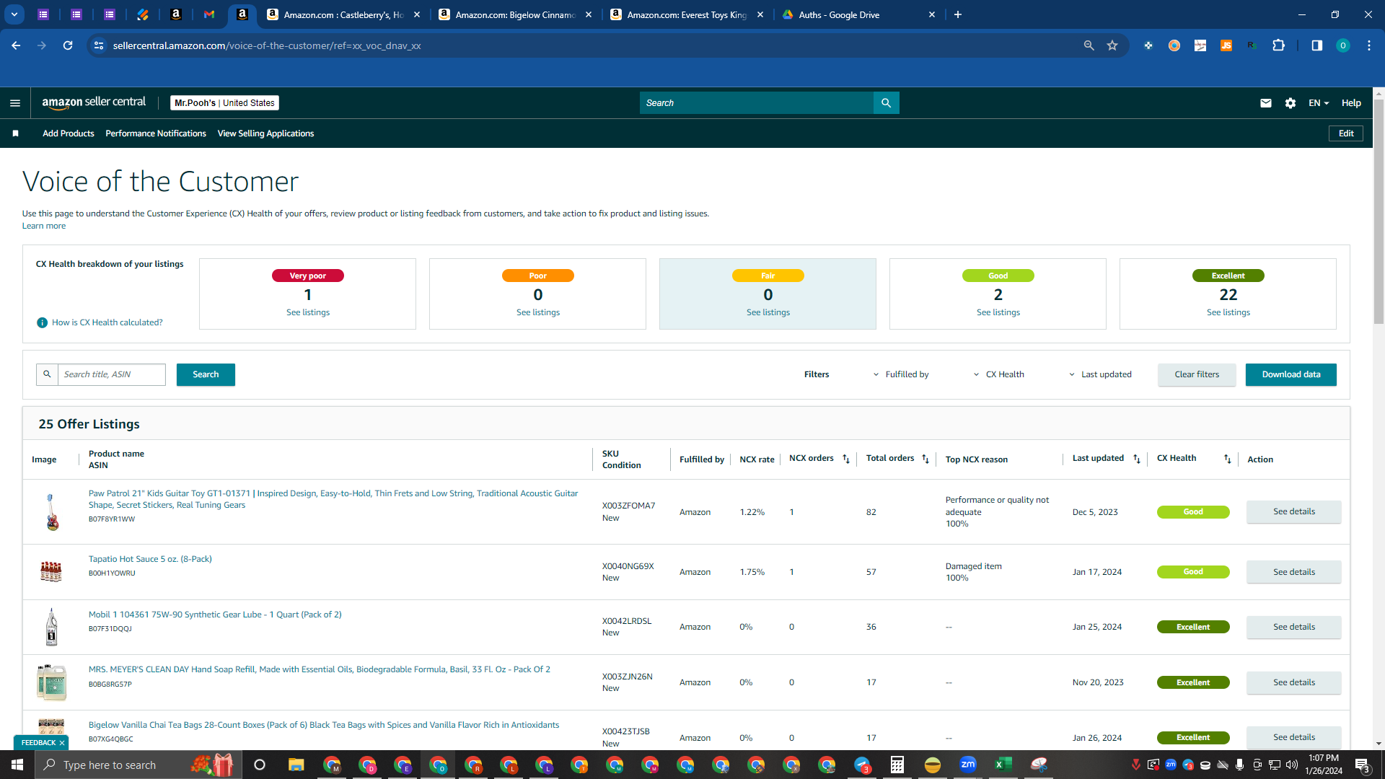Click See listings under Good card
Image resolution: width=1385 pixels, height=779 pixels.
coord(998,312)
